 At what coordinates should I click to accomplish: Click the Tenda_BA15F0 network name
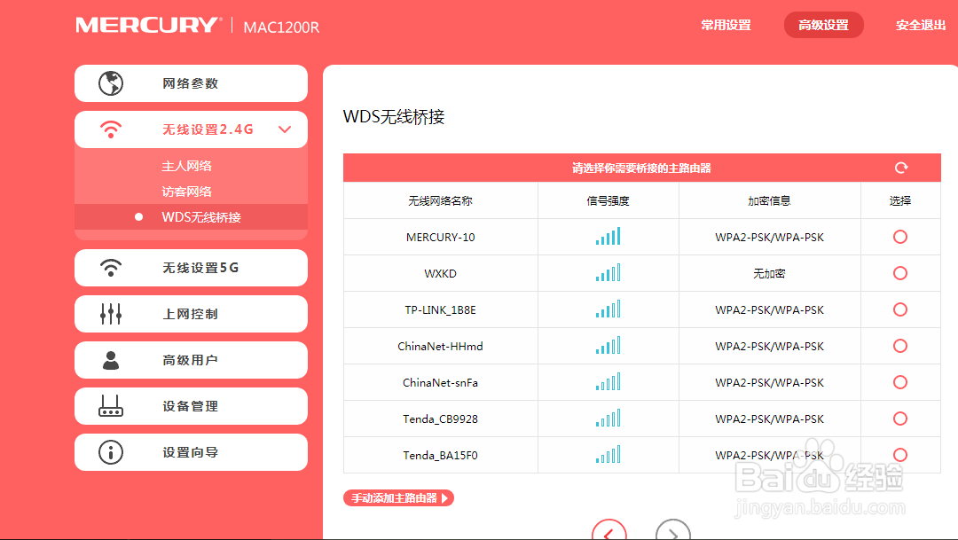[441, 455]
